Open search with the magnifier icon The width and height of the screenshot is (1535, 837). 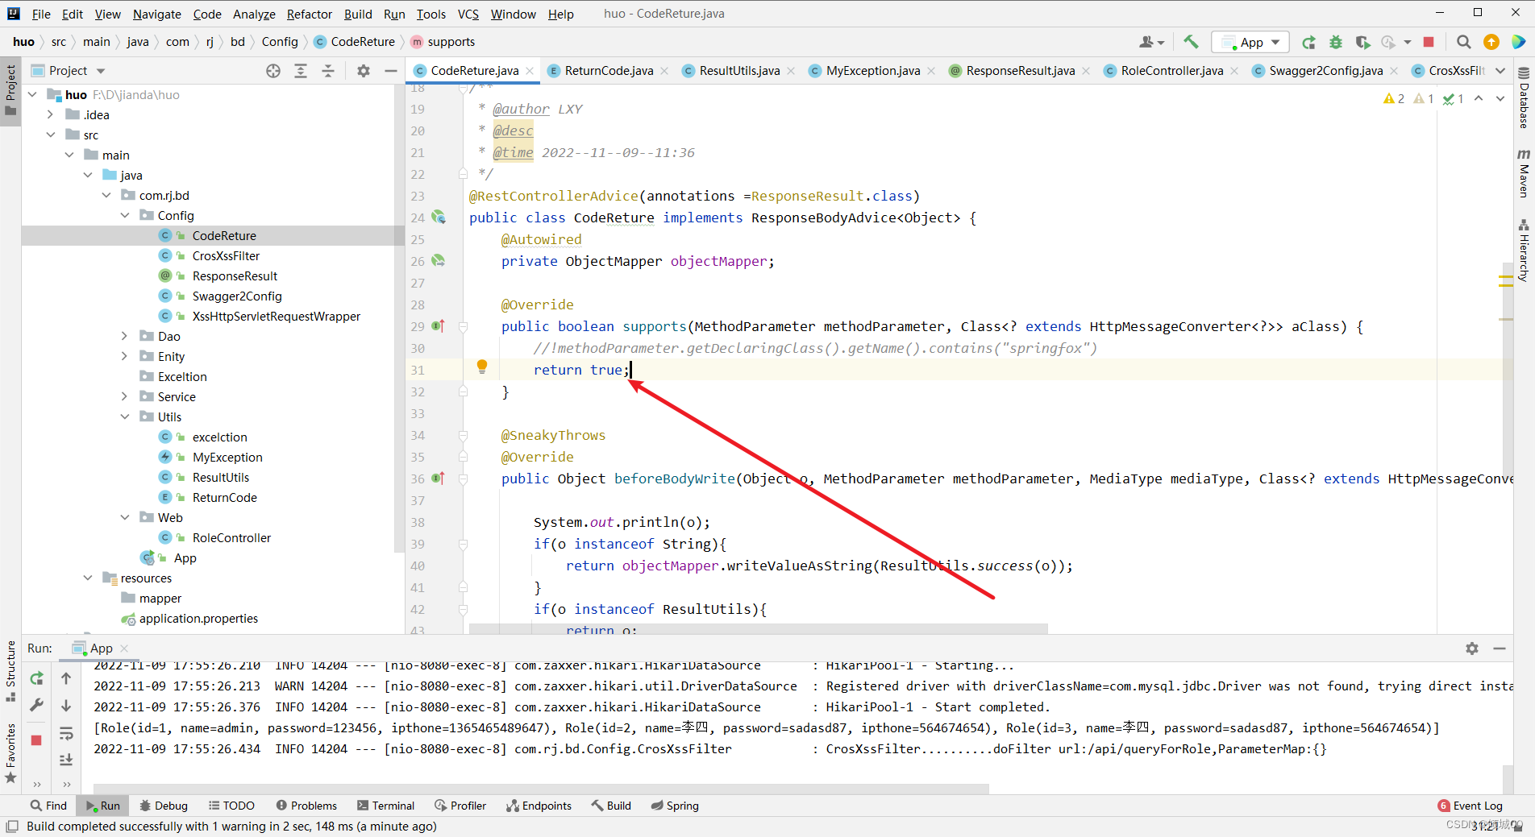coord(1462,41)
